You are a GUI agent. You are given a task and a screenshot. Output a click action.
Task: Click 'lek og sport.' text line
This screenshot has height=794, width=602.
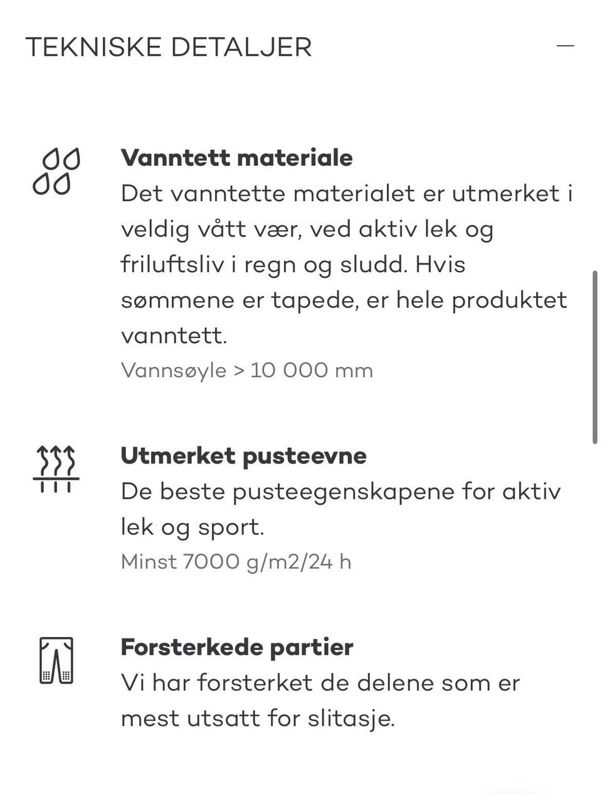193,527
